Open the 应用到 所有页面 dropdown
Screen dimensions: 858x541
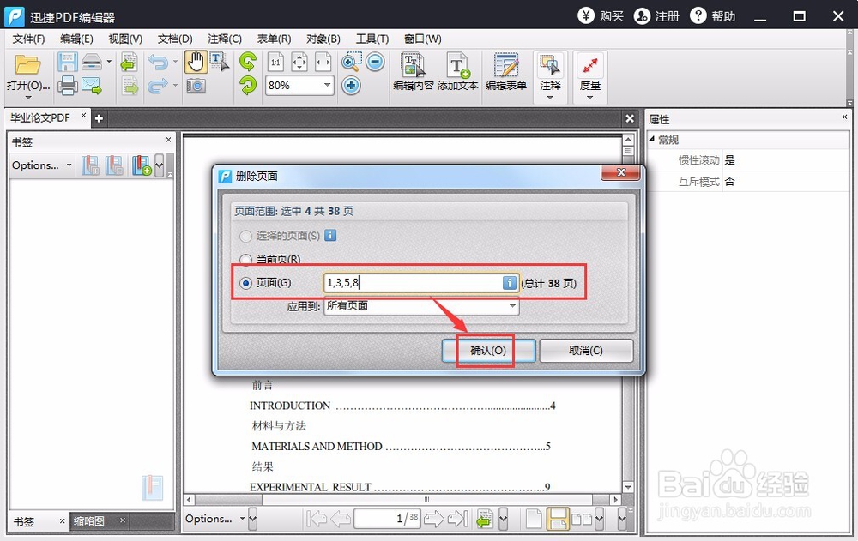[x=512, y=306]
